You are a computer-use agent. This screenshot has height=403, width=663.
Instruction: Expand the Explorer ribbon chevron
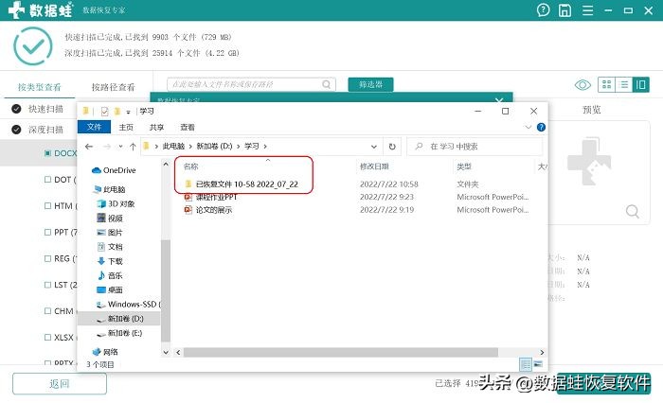[x=528, y=127]
